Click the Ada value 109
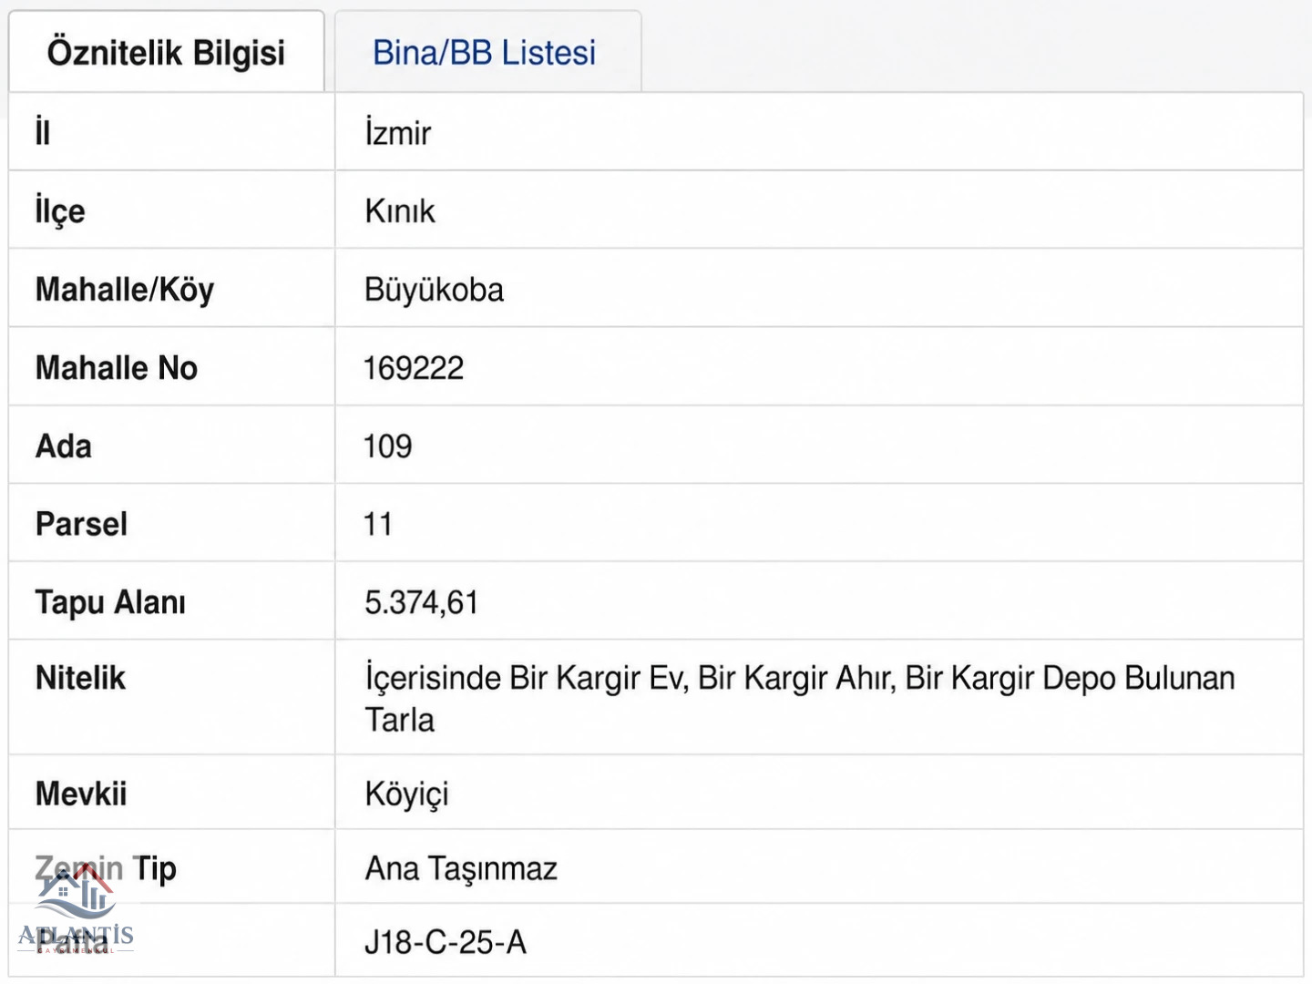Screen dimensions: 1312x984 (388, 446)
